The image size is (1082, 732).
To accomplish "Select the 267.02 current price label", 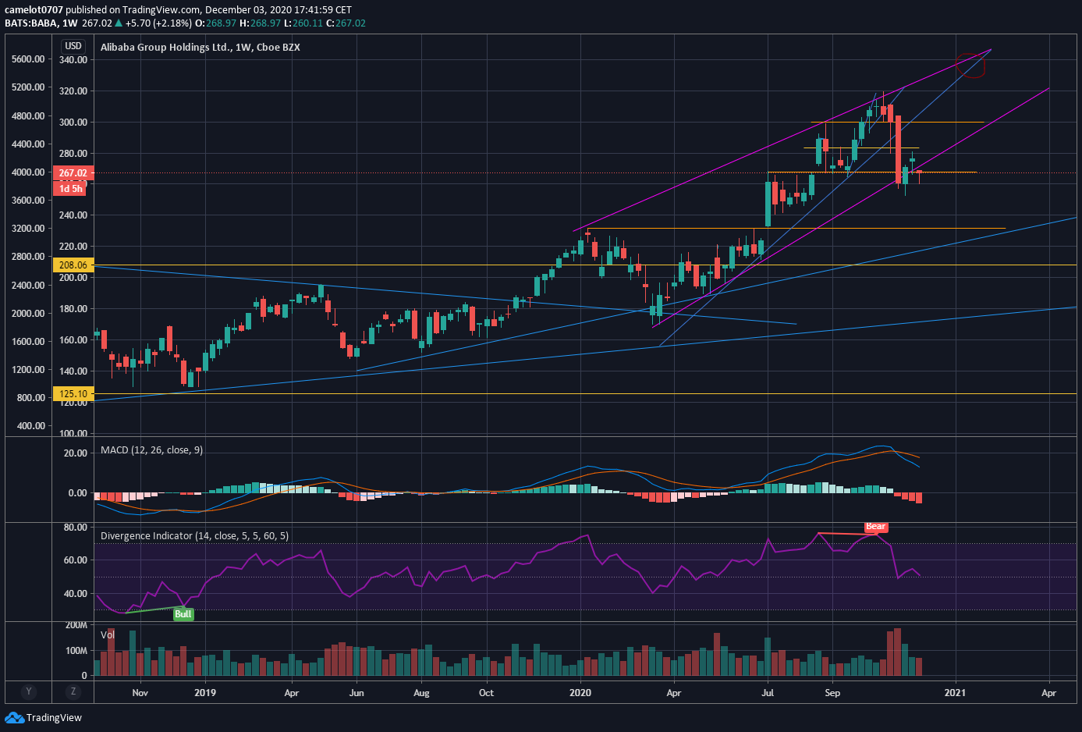I will 73,173.
